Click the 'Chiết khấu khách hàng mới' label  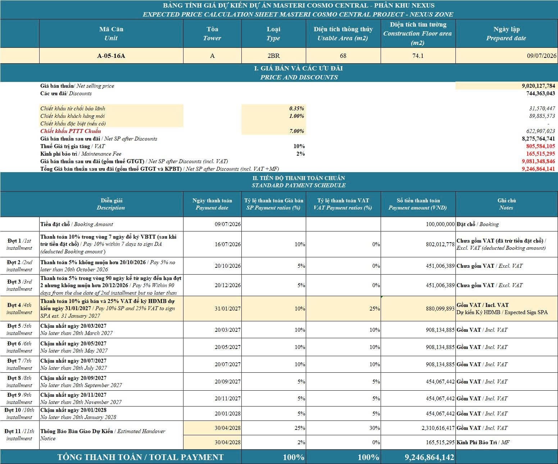pyautogui.click(x=73, y=116)
